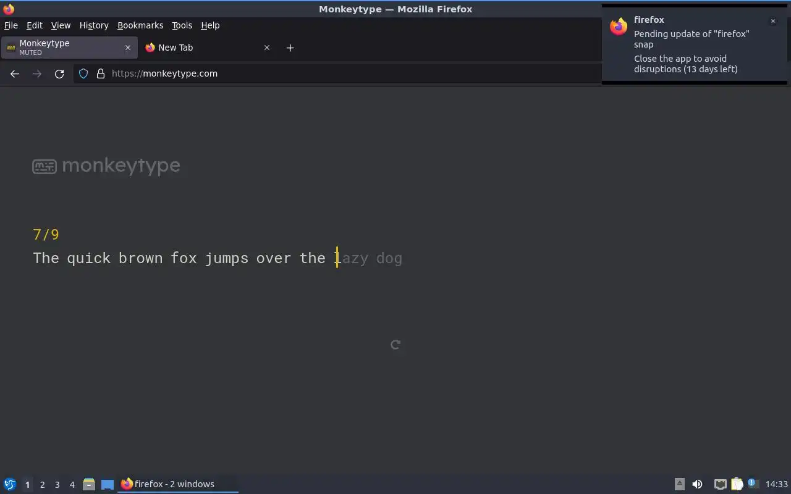791x494 pixels.
Task: Click the clipboard tray icon
Action: coord(737,484)
